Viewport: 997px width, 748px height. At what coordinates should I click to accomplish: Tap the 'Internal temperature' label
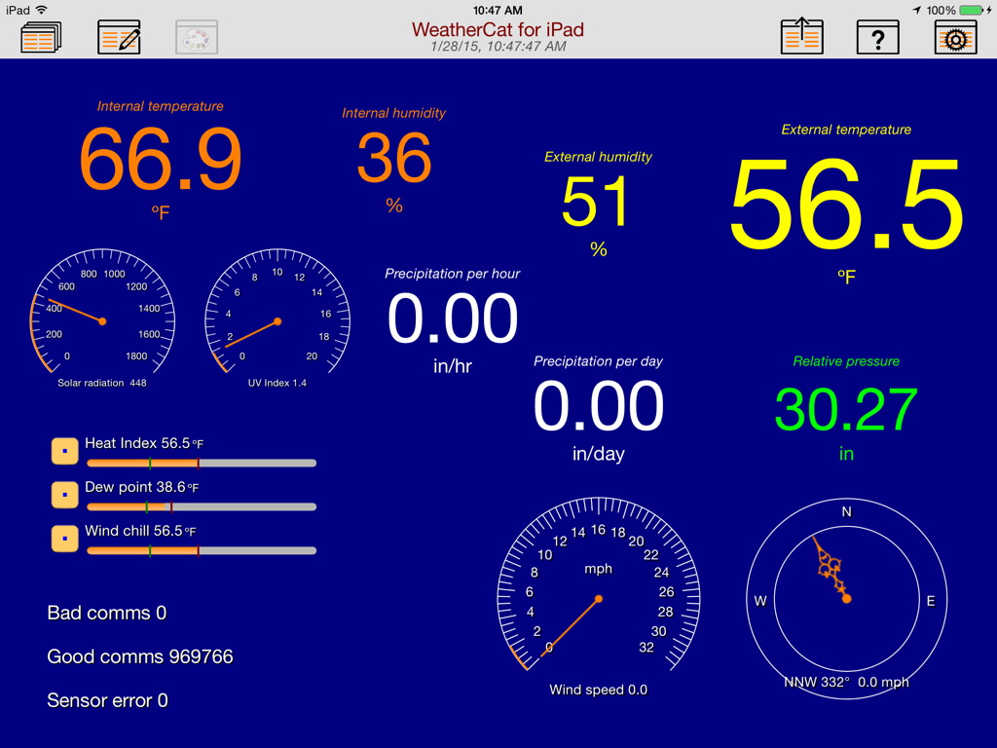[161, 106]
